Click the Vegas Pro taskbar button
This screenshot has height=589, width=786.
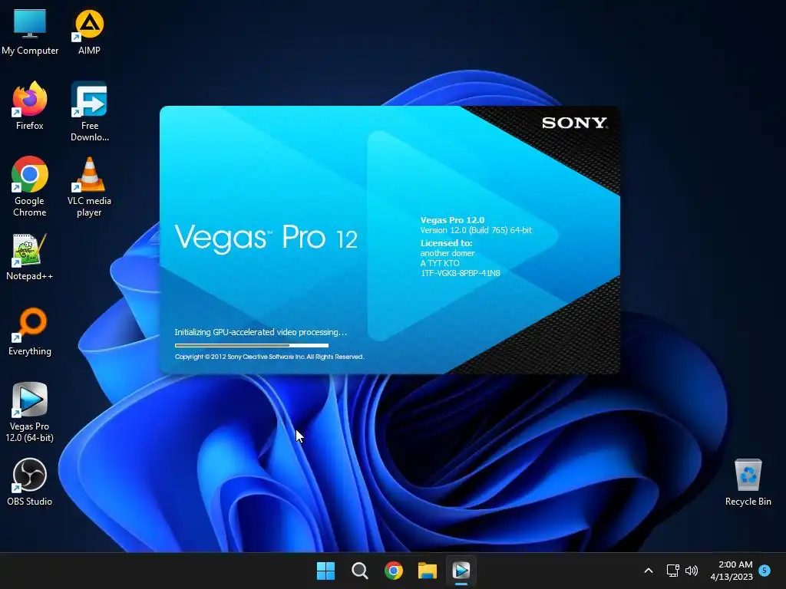[x=461, y=571]
